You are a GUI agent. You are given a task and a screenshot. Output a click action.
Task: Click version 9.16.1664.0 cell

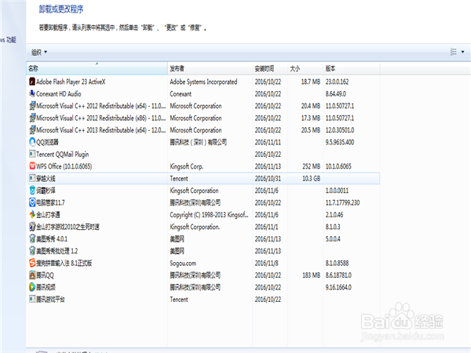pos(338,287)
